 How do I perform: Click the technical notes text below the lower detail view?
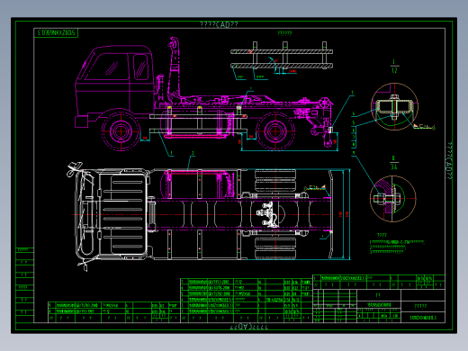[x=398, y=245]
